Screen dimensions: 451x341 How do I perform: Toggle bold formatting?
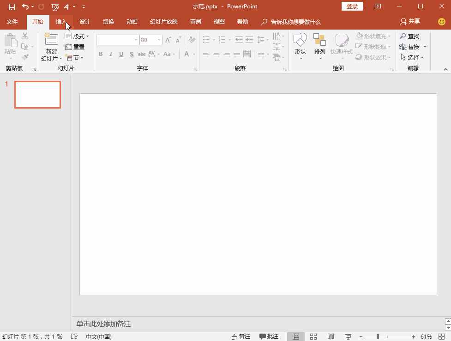(101, 54)
